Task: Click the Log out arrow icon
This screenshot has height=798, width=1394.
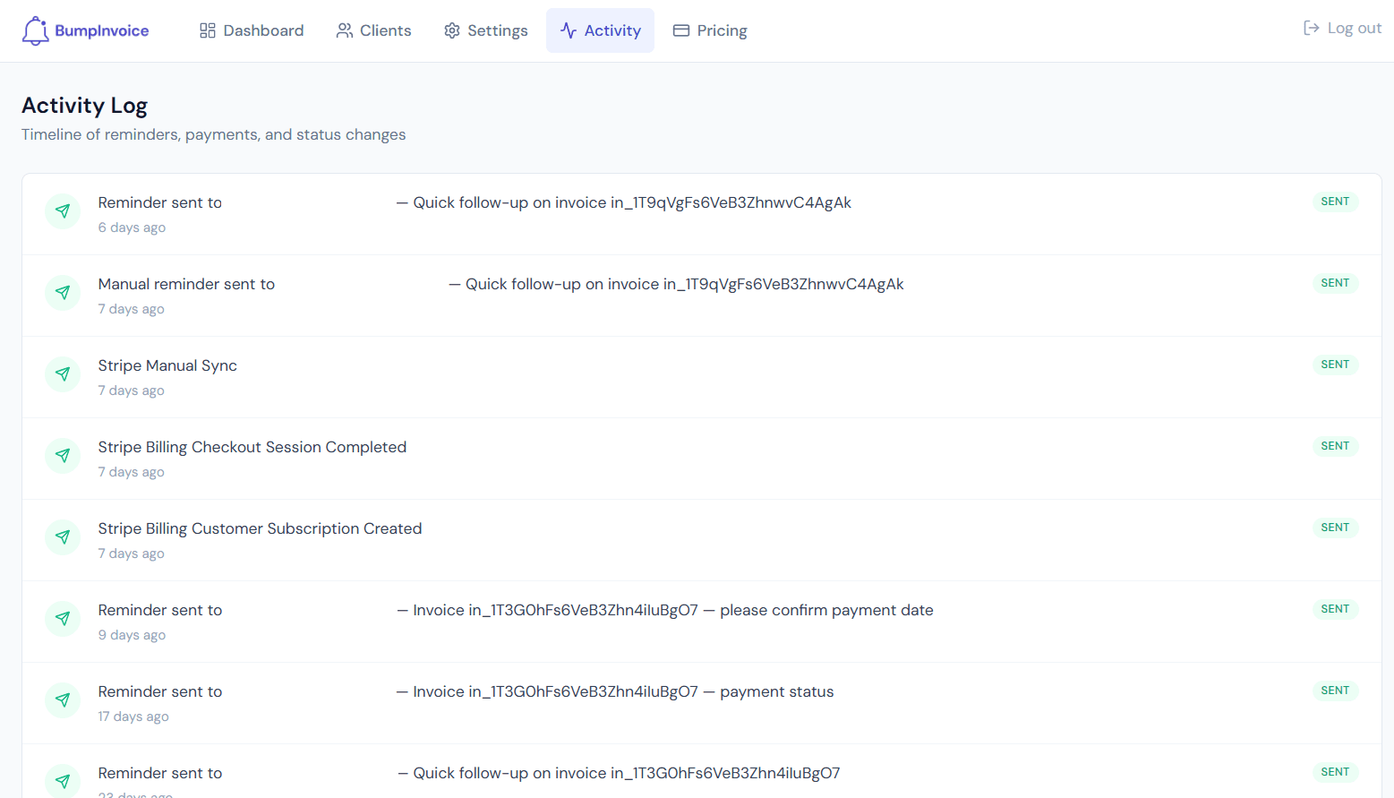Action: coord(1311,28)
